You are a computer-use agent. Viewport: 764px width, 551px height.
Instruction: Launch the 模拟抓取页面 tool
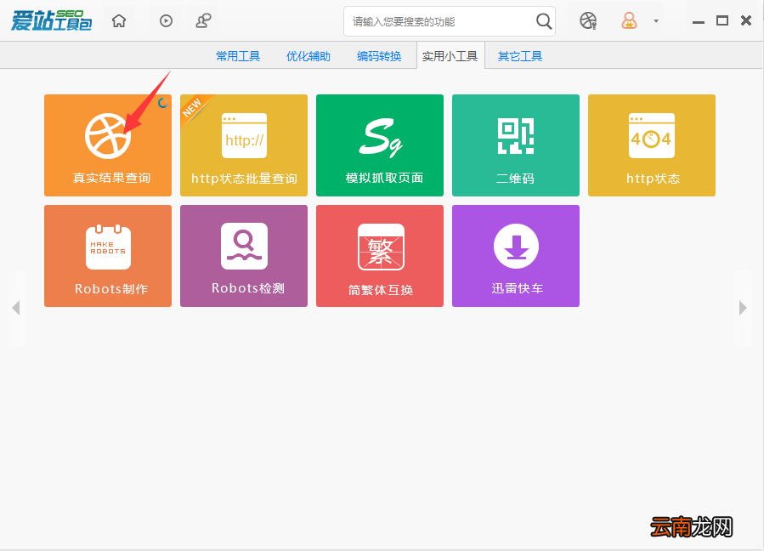pos(380,145)
